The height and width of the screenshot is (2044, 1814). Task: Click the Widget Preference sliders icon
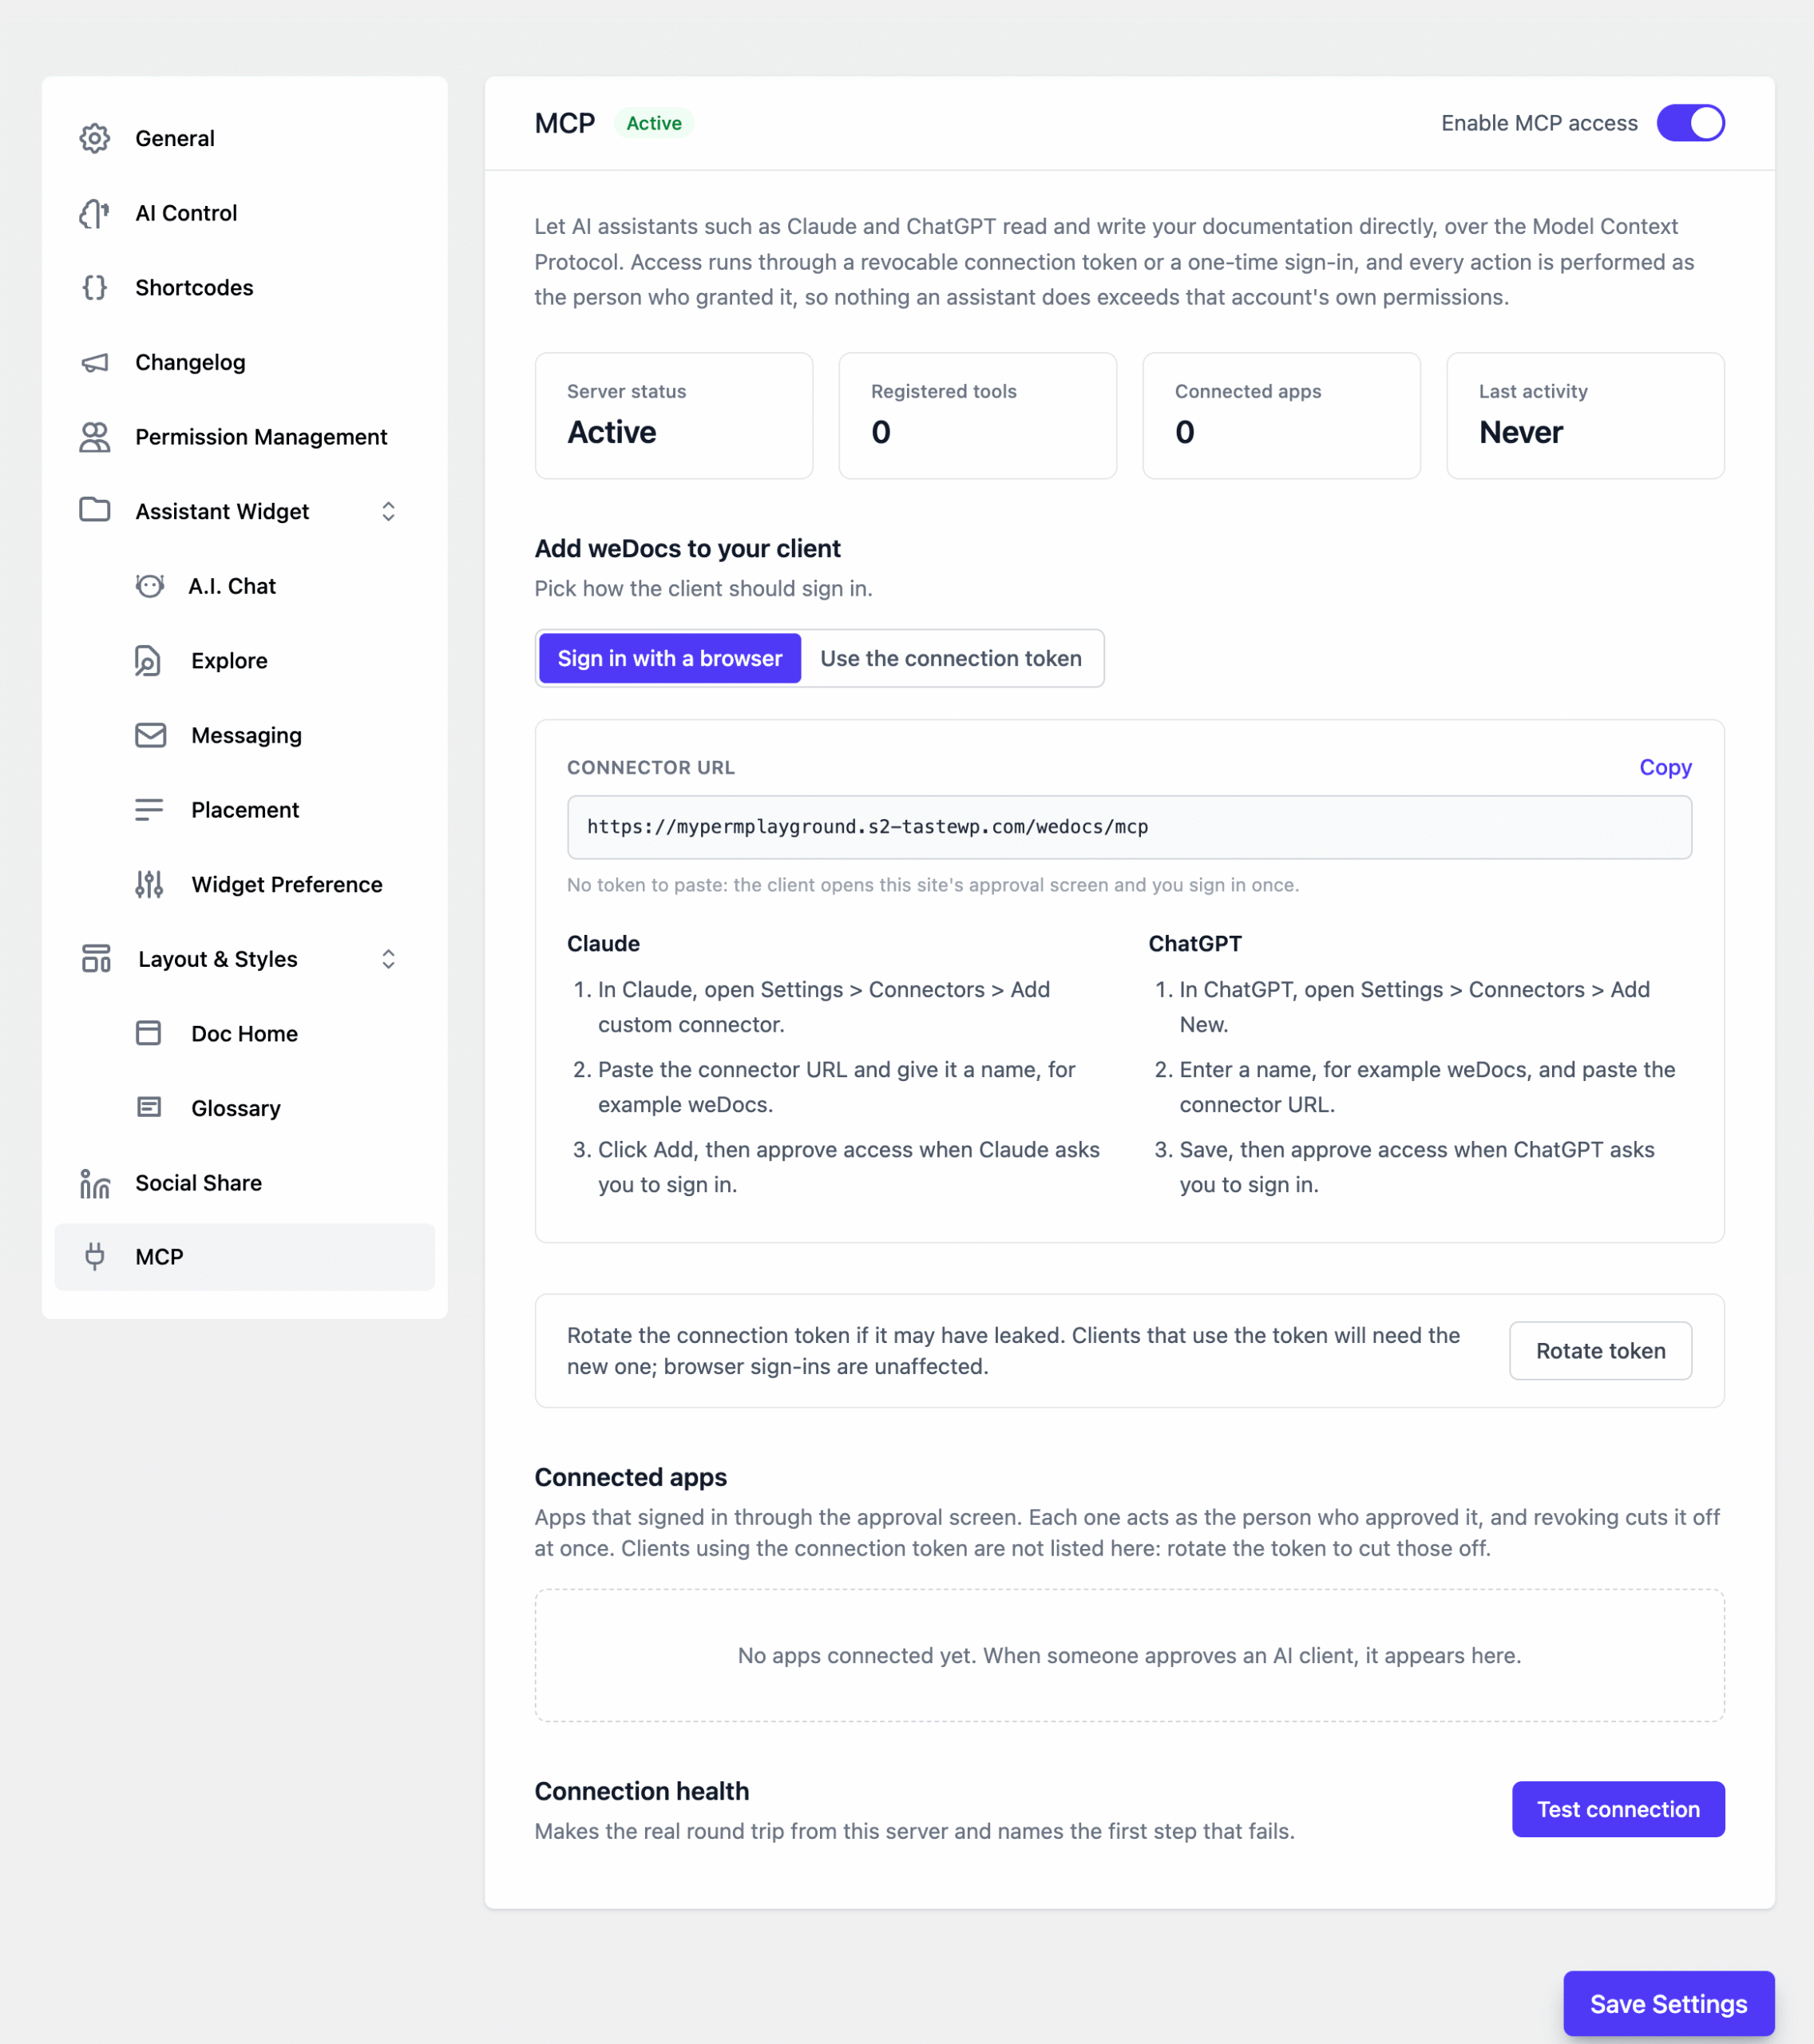[149, 884]
